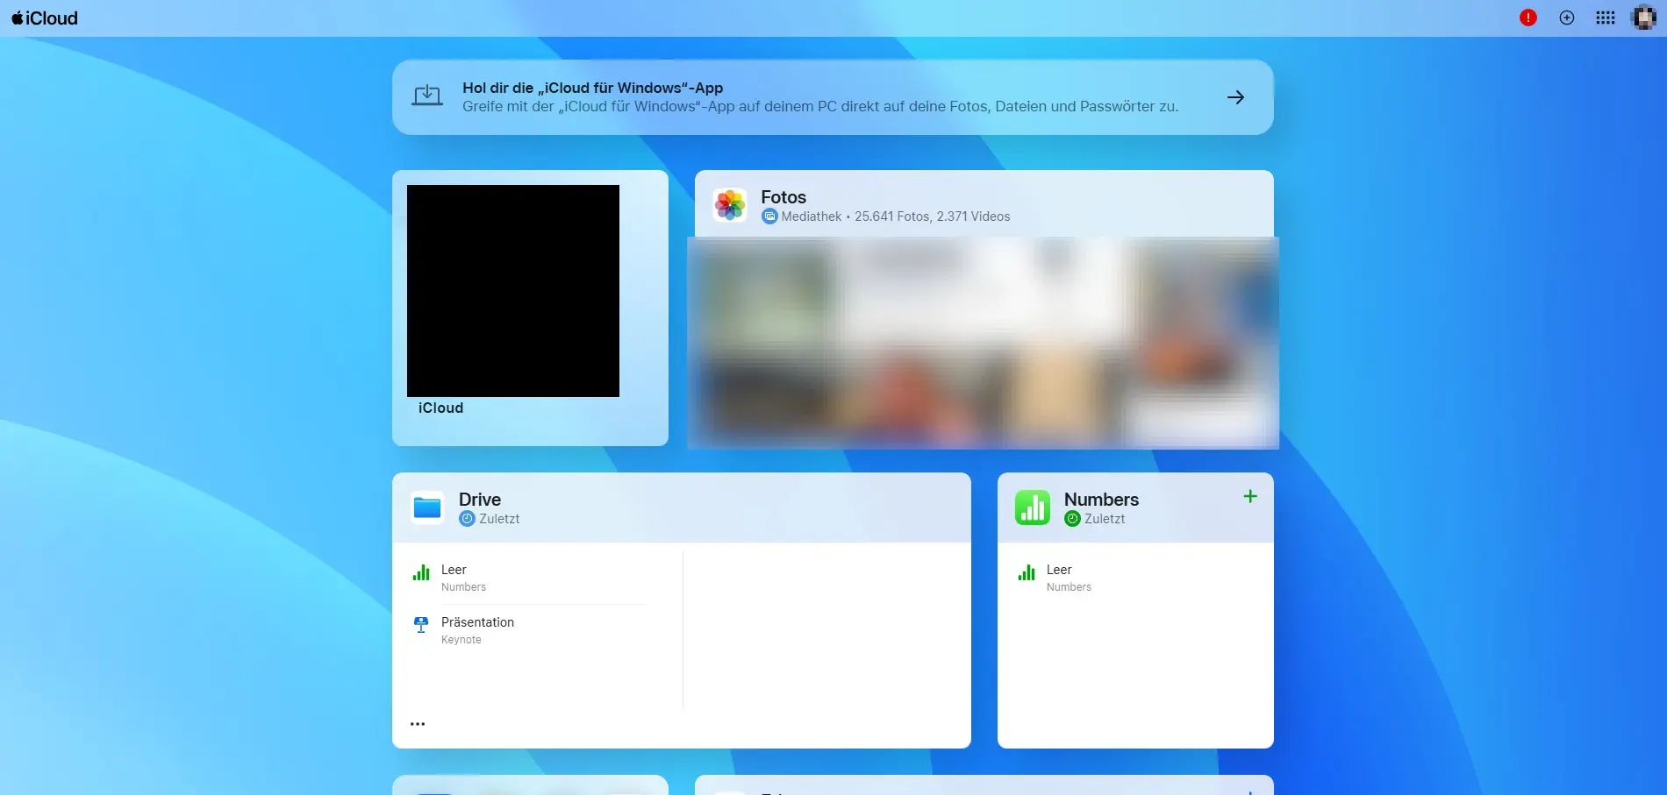
Task: Open the Fotos app icon
Action: pyautogui.click(x=730, y=205)
